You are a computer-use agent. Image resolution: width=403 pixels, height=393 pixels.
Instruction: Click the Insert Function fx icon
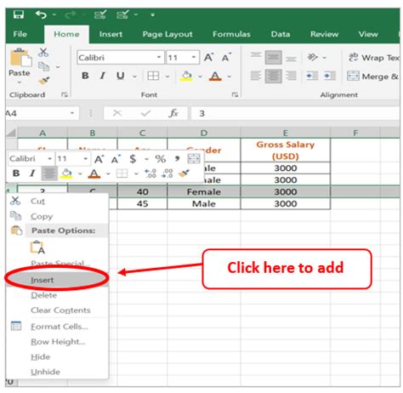pyautogui.click(x=173, y=113)
